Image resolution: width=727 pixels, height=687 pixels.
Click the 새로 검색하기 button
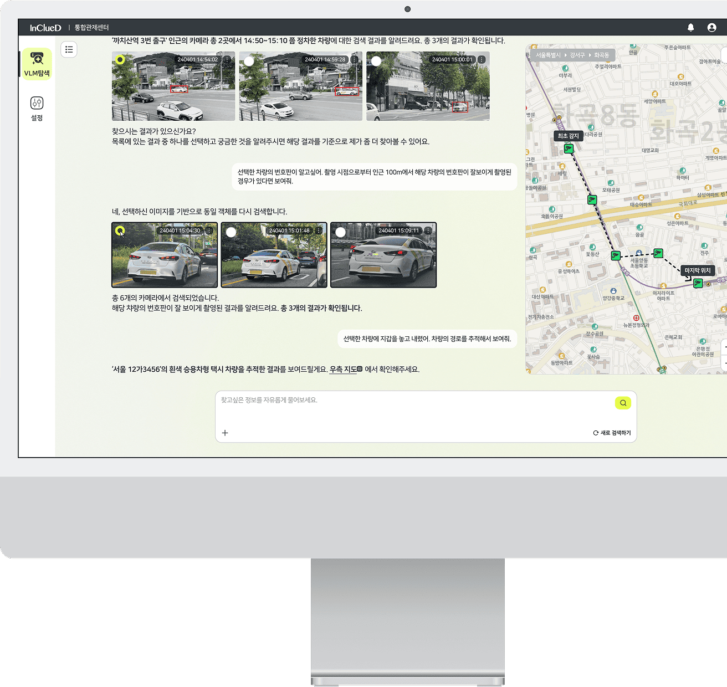click(x=612, y=433)
